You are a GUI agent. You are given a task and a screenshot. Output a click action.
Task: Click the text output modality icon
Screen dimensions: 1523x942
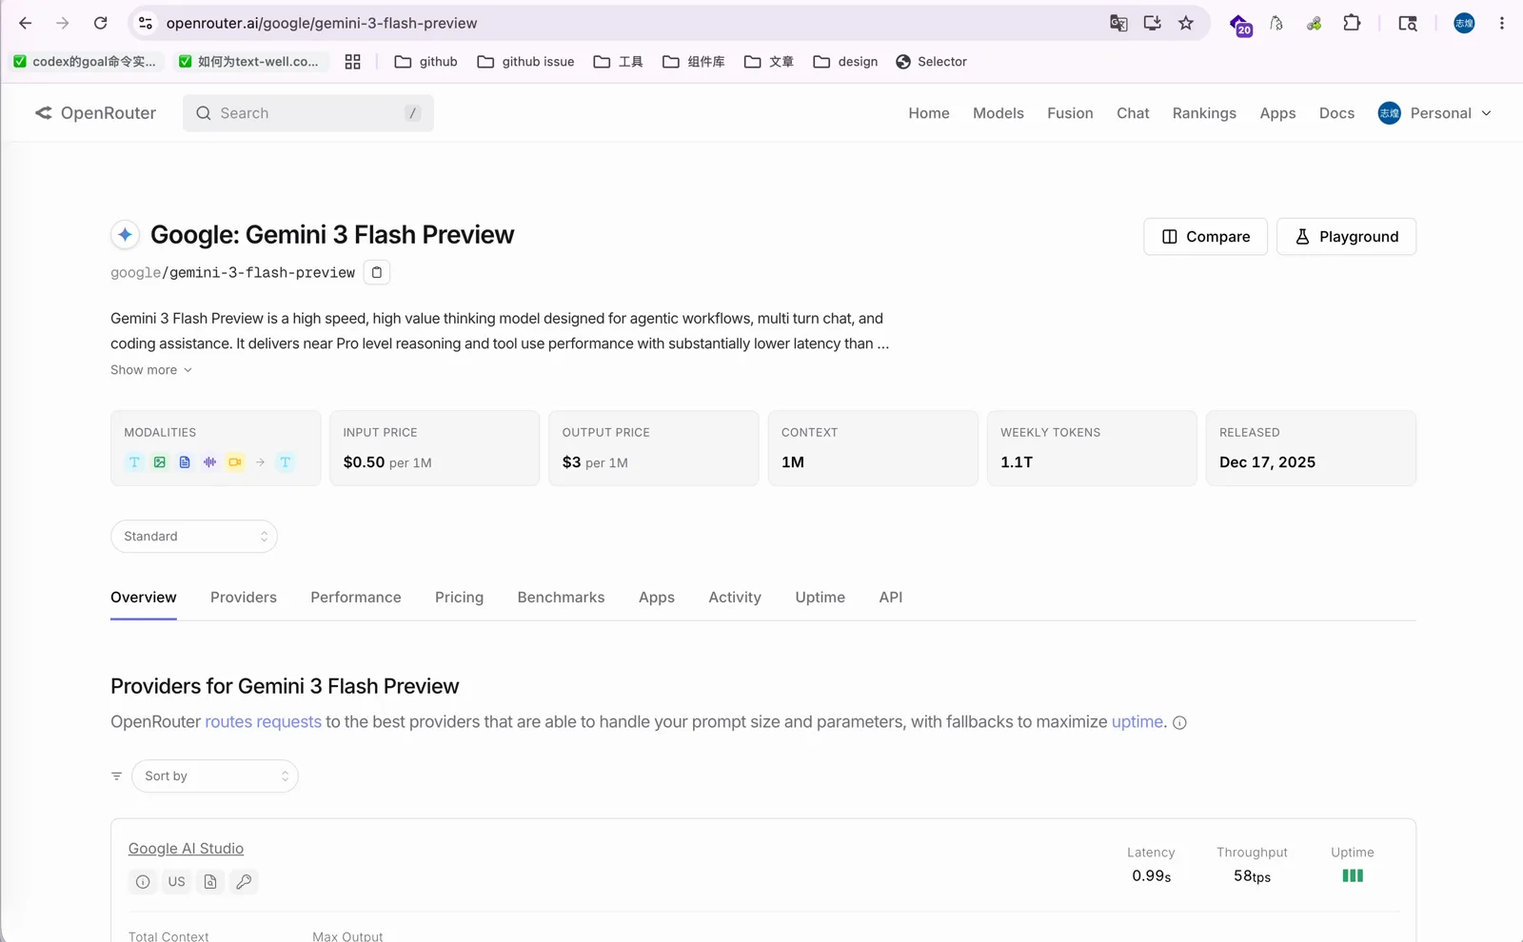tap(285, 462)
